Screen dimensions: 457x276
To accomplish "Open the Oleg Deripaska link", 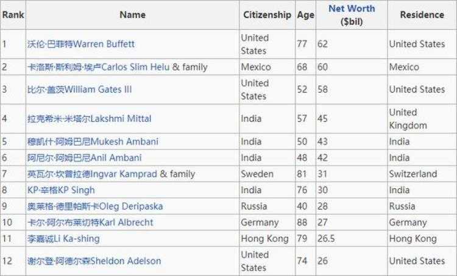I will 95,207.
